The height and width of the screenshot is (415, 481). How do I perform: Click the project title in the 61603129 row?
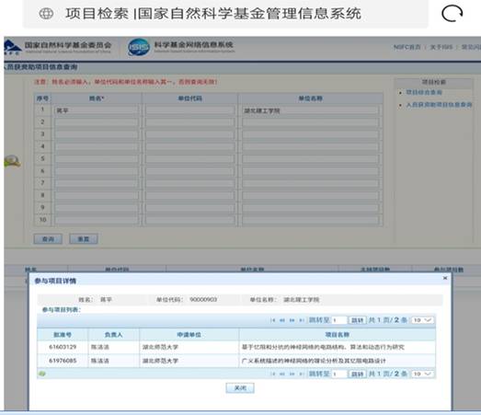click(323, 347)
